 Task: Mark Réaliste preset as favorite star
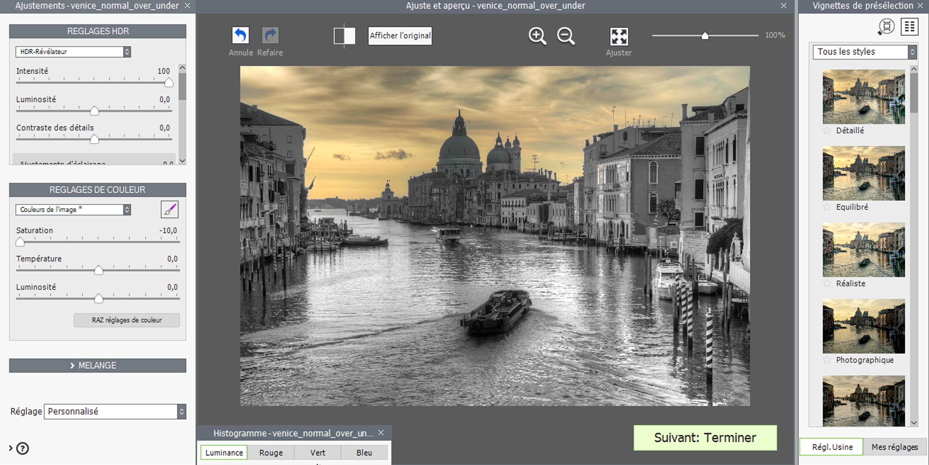827,283
